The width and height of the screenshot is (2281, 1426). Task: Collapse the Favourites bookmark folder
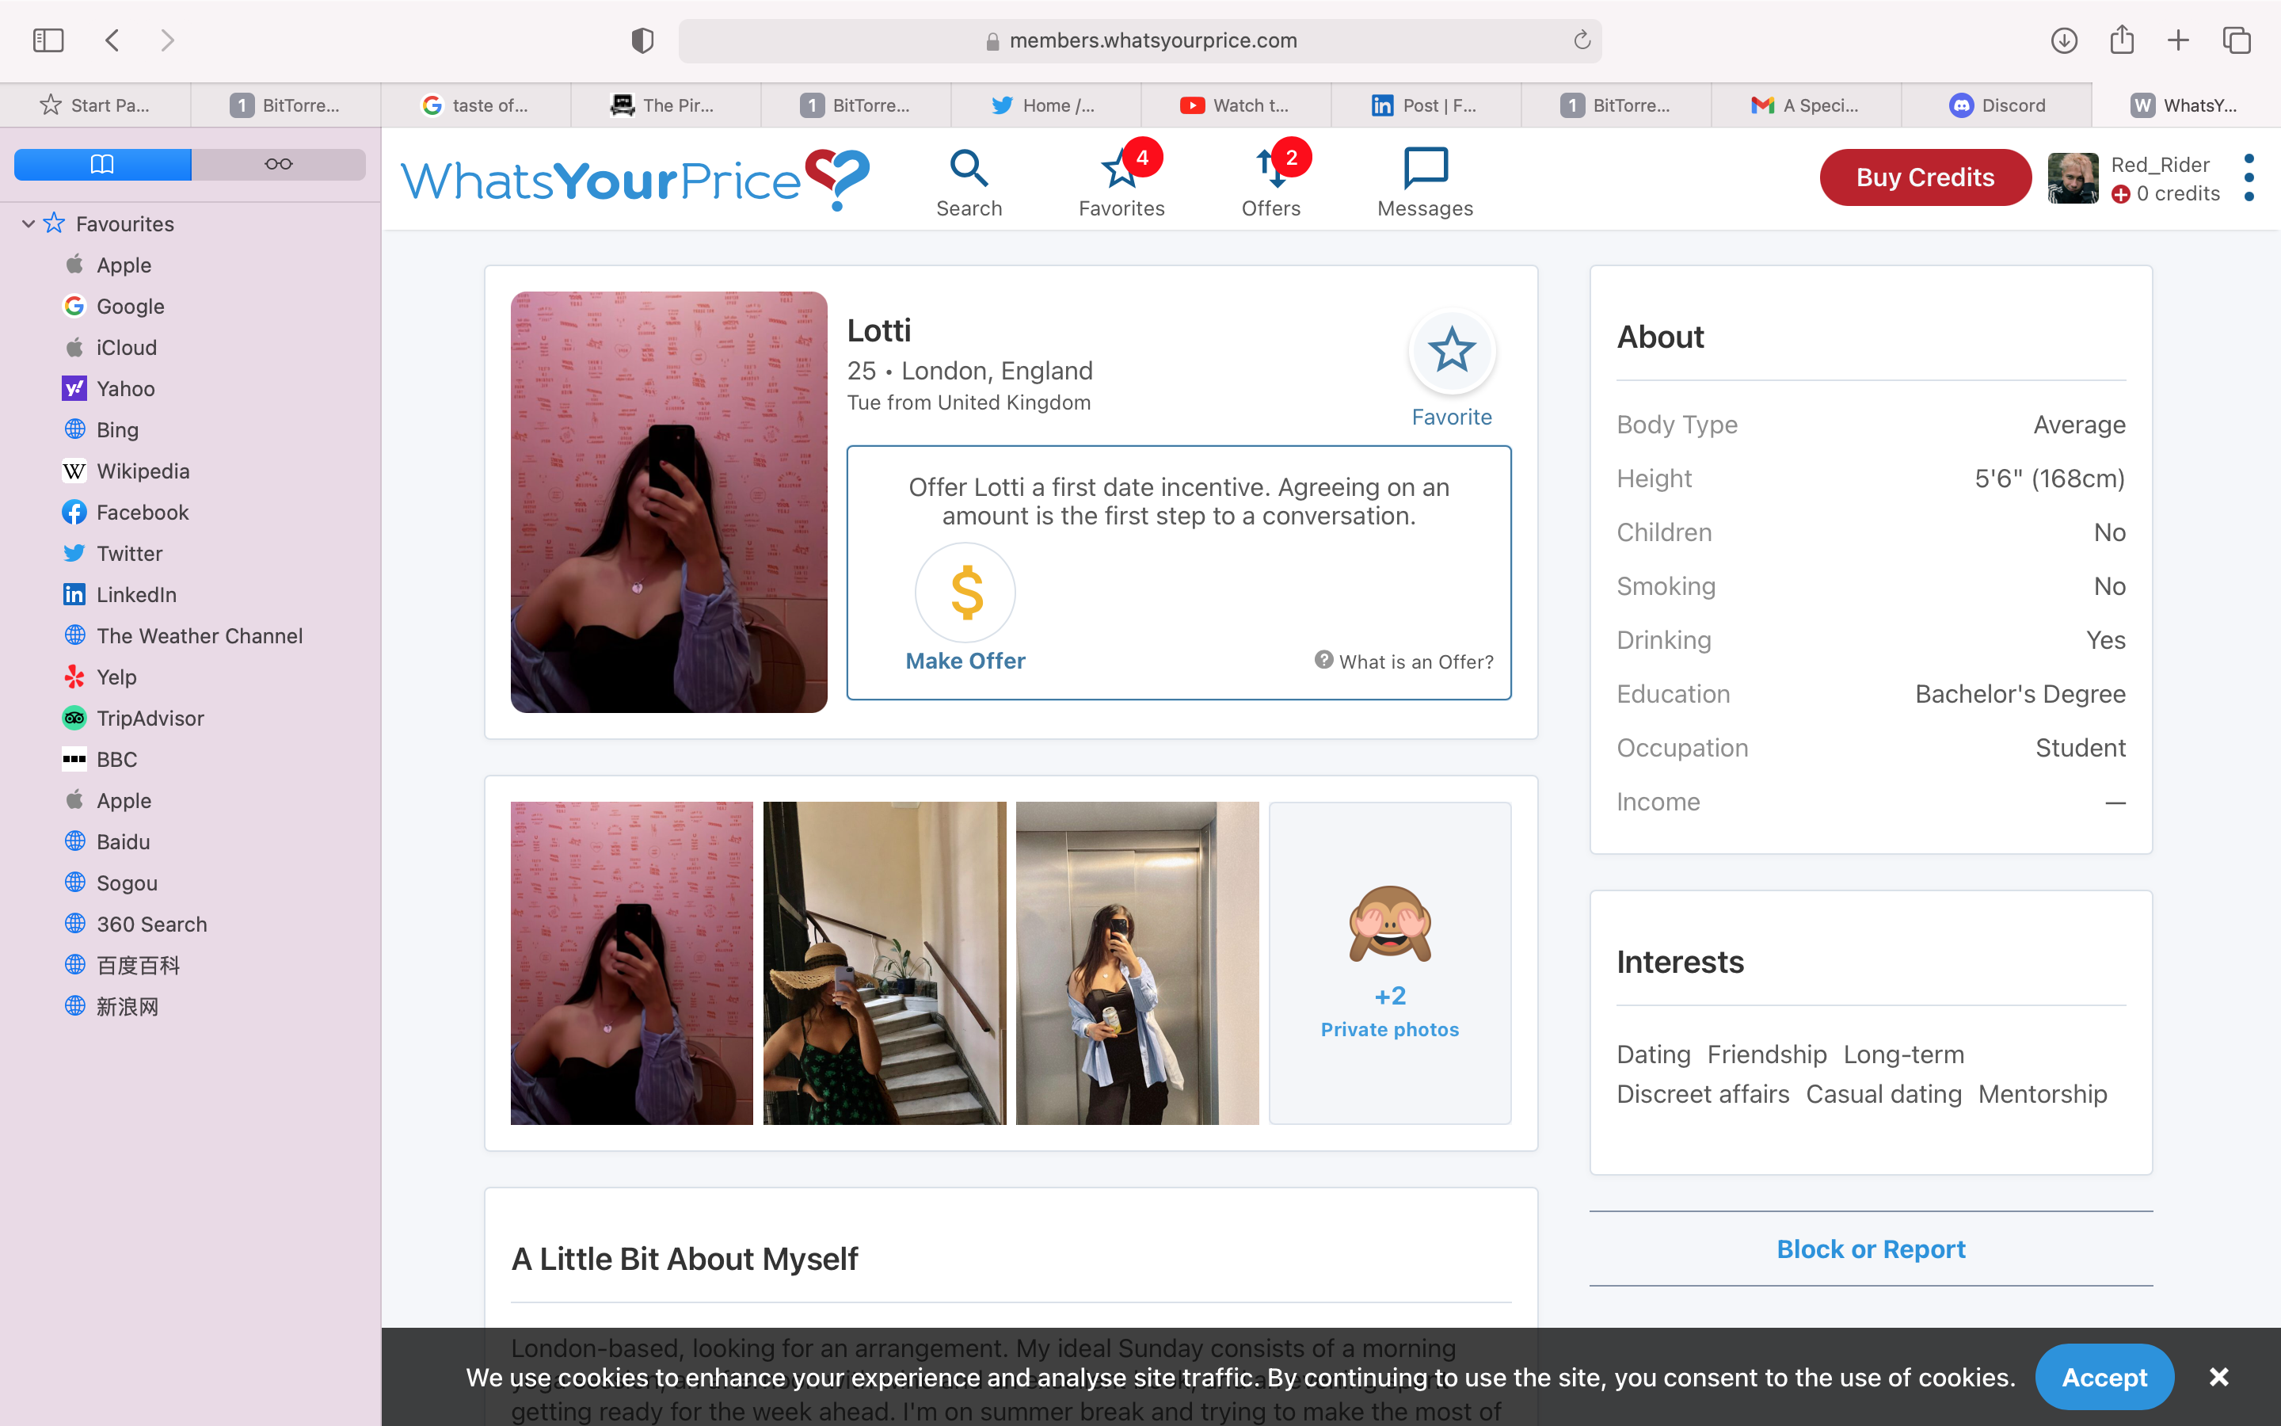pyautogui.click(x=29, y=223)
